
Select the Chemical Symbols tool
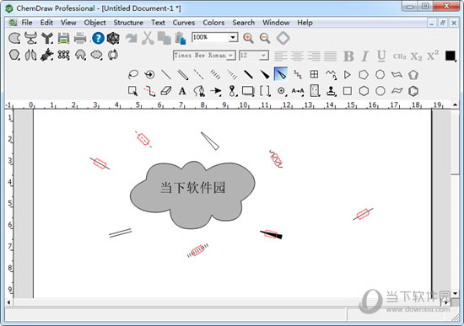pos(282,91)
